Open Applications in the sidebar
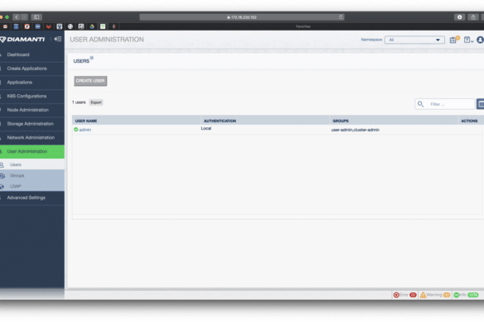Image resolution: width=484 pixels, height=322 pixels. pos(32,83)
